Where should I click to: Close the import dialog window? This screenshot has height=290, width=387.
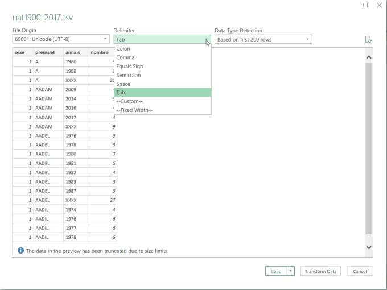pyautogui.click(x=380, y=5)
